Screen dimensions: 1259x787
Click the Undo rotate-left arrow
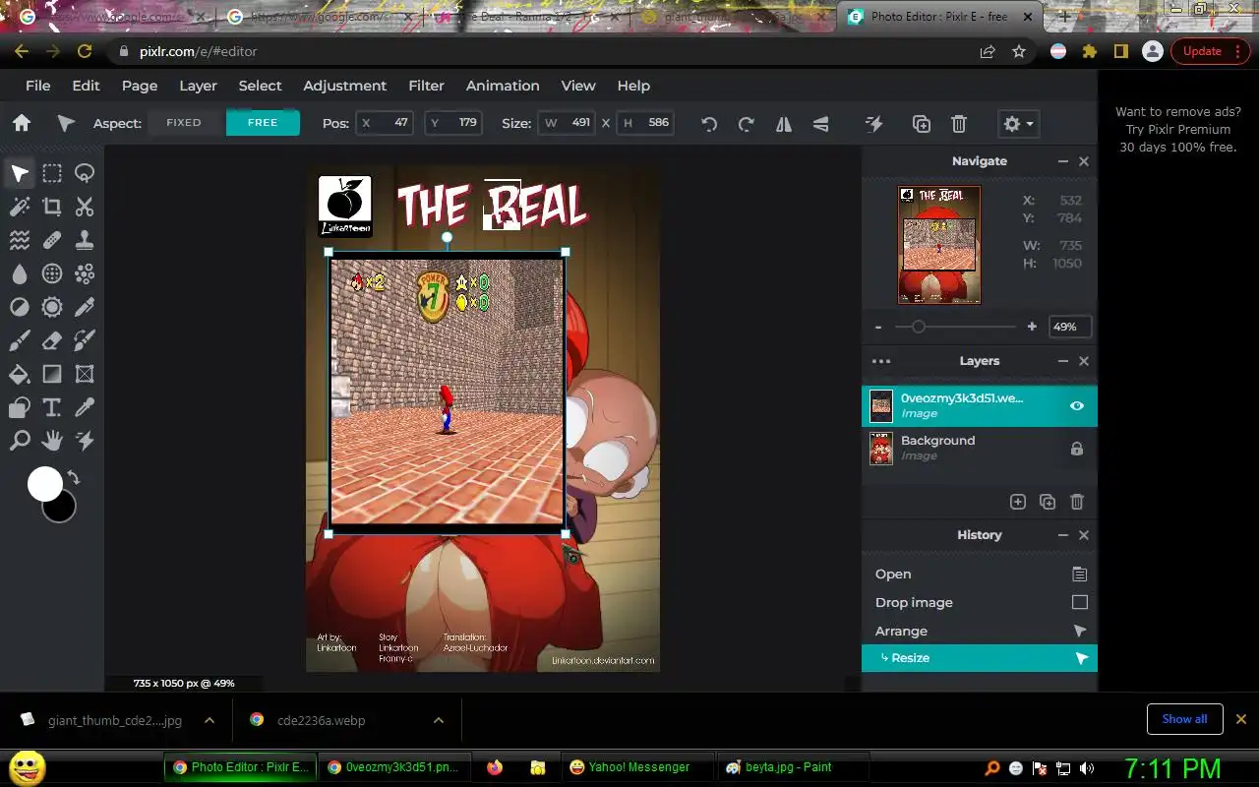click(709, 124)
